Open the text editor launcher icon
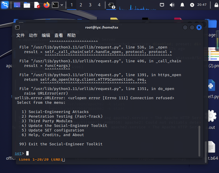 coord(37,5)
